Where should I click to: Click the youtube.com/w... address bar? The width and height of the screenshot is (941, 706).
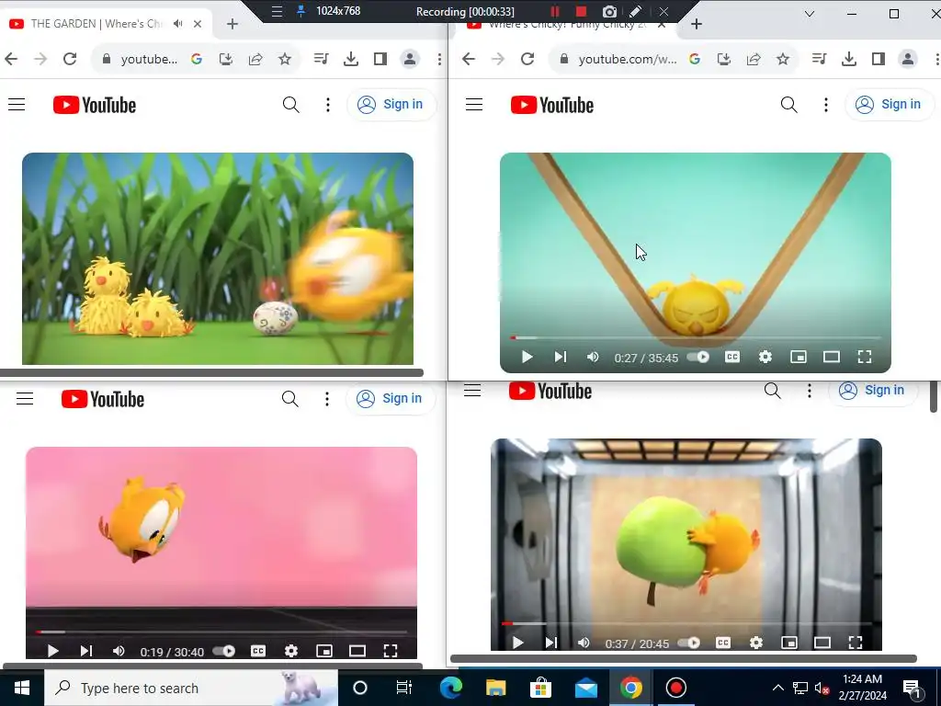[x=627, y=59]
